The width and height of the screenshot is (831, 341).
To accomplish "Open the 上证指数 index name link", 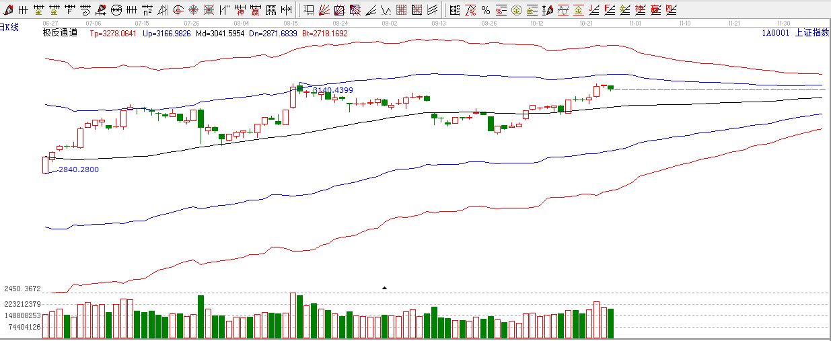I will click(811, 32).
